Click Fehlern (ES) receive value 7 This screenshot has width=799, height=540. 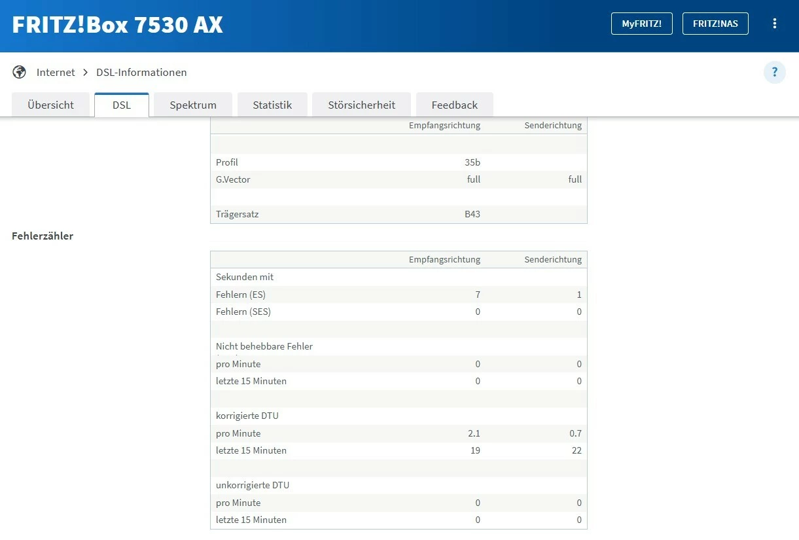pyautogui.click(x=478, y=295)
